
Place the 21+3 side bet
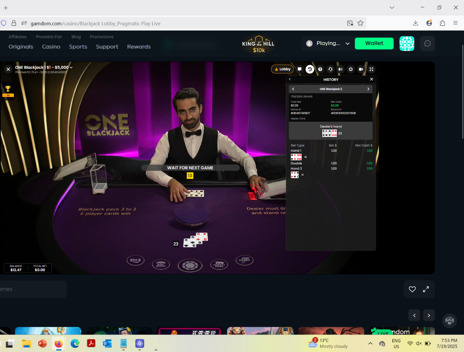[135, 260]
